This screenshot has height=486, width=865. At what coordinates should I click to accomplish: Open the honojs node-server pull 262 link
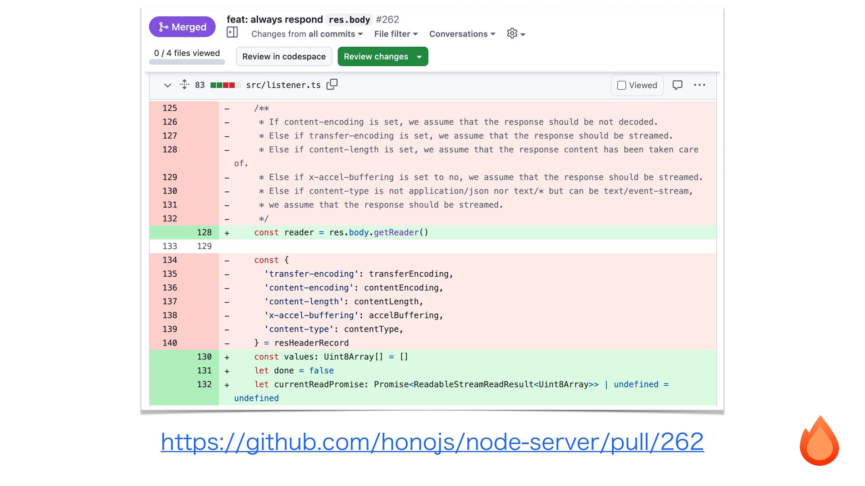click(432, 442)
